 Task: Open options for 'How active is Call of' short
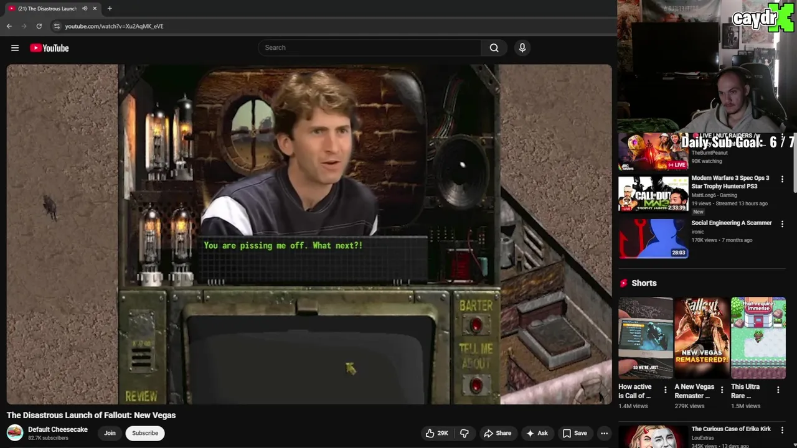[665, 390]
